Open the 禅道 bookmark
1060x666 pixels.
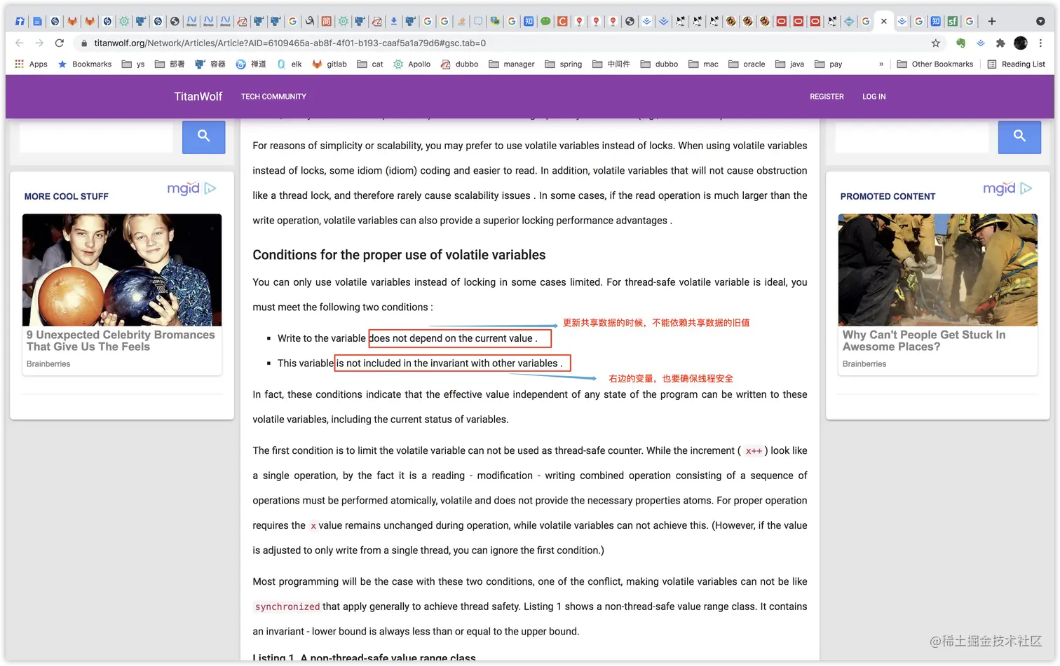coord(251,64)
